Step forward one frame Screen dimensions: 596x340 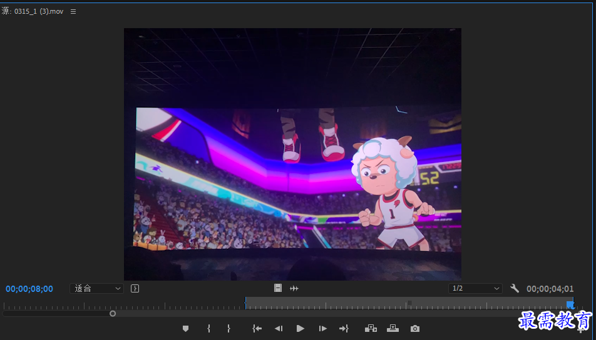point(322,329)
